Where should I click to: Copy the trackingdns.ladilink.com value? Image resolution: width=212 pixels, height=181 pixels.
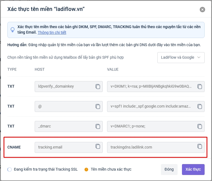(200, 146)
